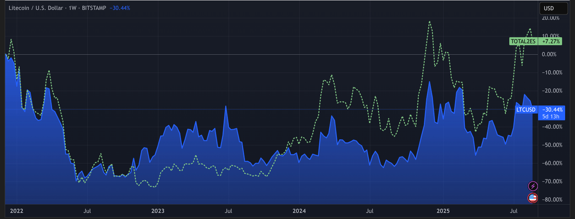Viewport: 575px width, 219px height.
Task: Click the +7.27% label value
Action: tap(550, 41)
